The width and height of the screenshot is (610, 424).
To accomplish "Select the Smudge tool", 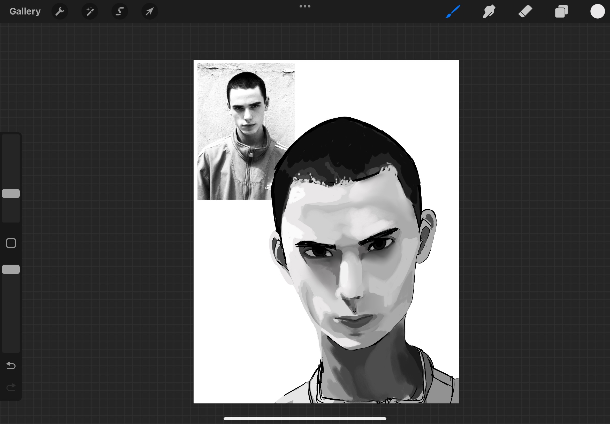I will pyautogui.click(x=489, y=11).
